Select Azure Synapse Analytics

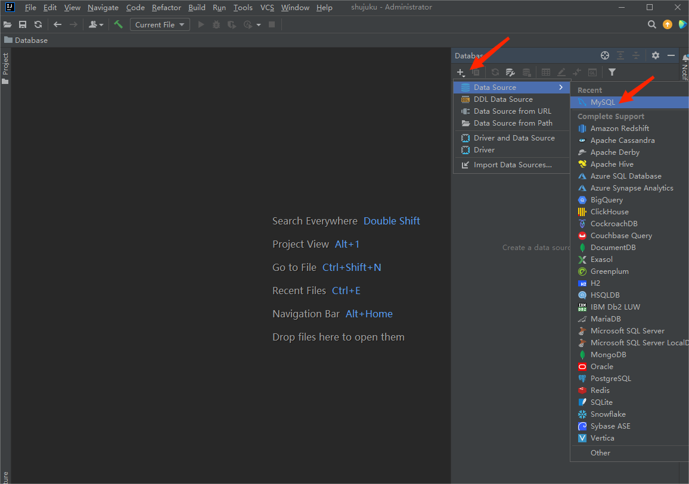pyautogui.click(x=629, y=188)
